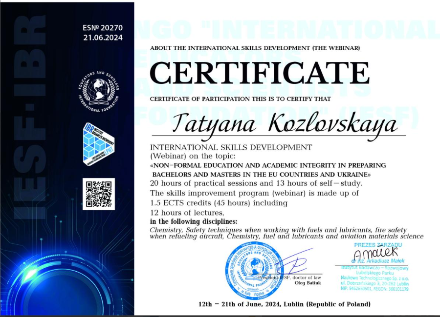Click the webinar topic title about non-formal education
This screenshot has width=440, height=317.
[267, 170]
